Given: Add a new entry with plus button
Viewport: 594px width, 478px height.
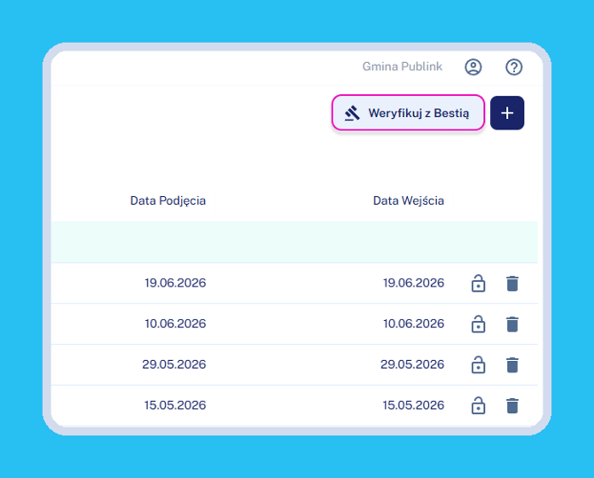Looking at the screenshot, I should click(x=507, y=113).
